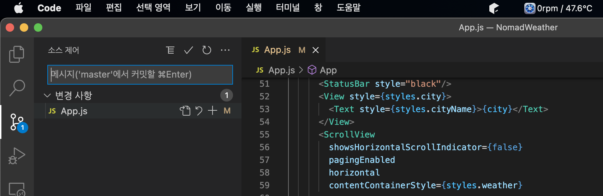Refresh the source control panel
603x196 pixels.
[x=207, y=50]
